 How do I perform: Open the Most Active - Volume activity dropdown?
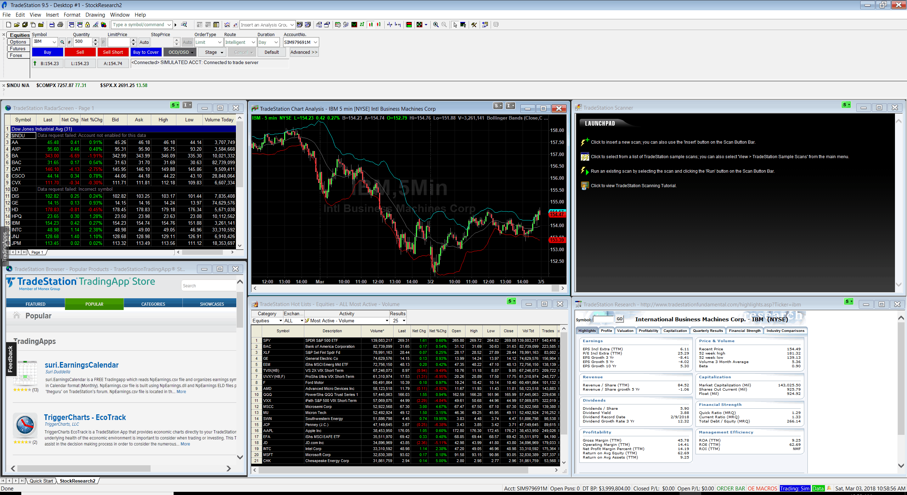pos(387,321)
